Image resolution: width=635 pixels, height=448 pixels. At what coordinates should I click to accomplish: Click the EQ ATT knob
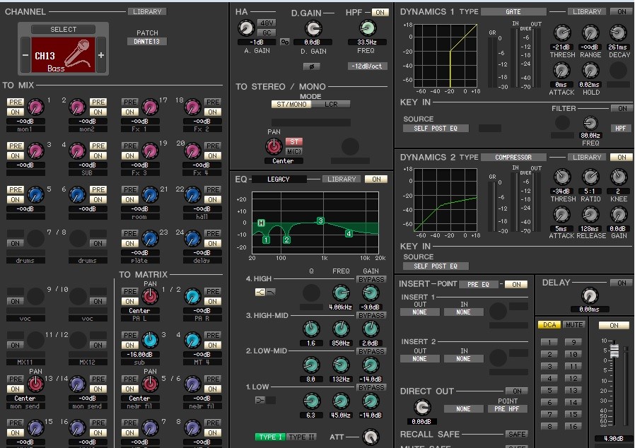[x=371, y=437]
